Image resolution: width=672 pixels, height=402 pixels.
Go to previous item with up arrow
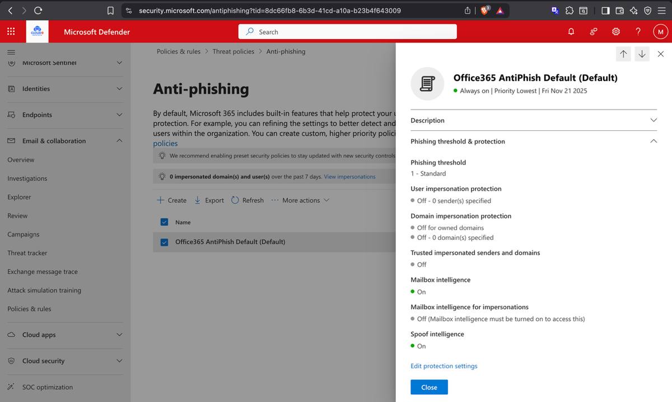click(x=623, y=54)
